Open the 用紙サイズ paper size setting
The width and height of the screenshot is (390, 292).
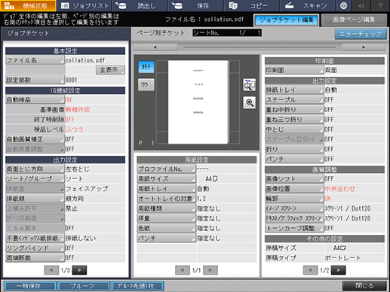pyautogui.click(x=166, y=178)
